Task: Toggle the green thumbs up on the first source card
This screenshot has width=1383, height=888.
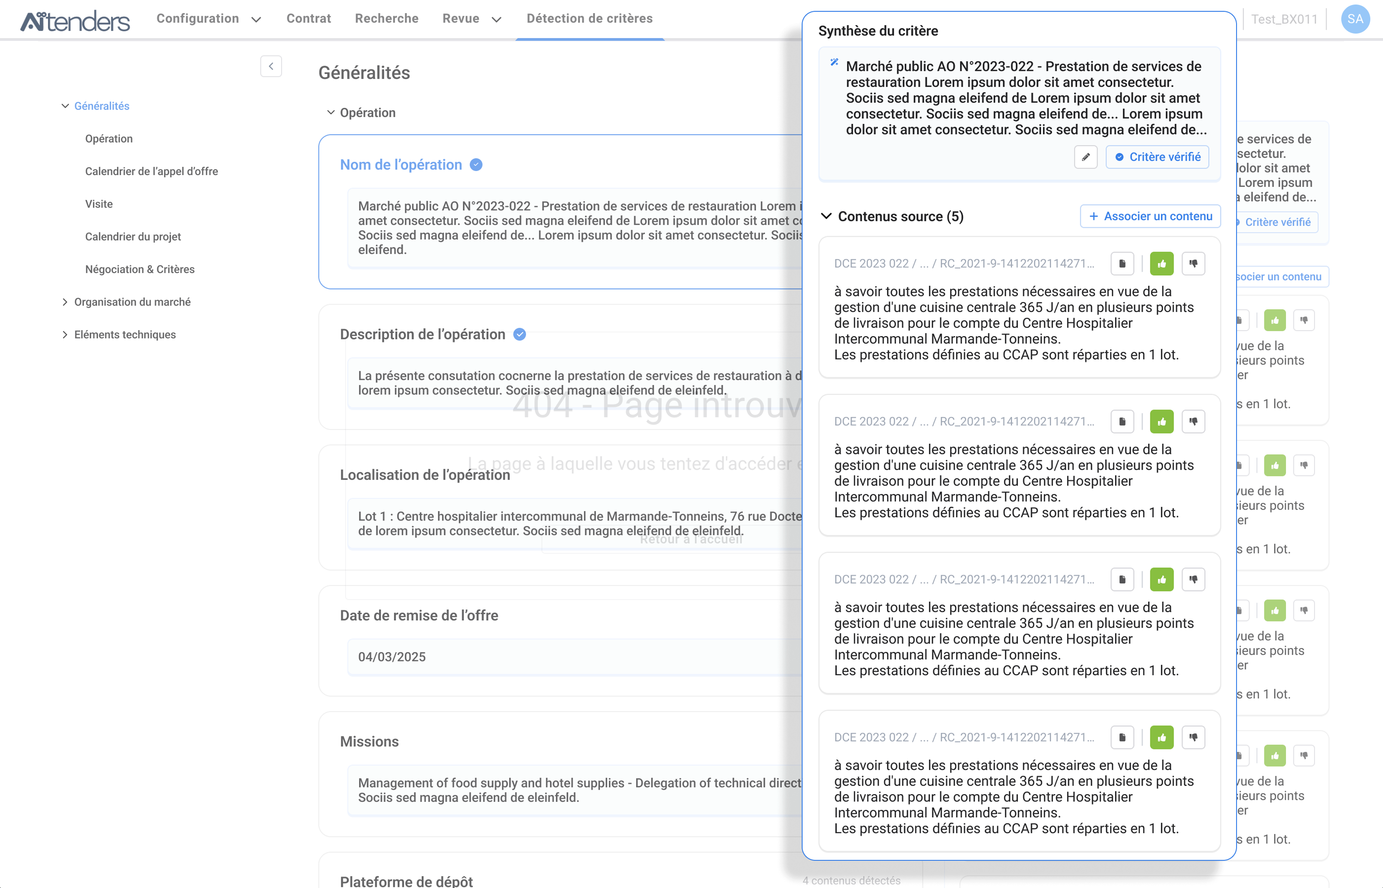Action: [1161, 263]
